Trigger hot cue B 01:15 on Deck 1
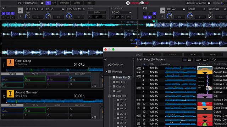Image resolution: width=227 pixels, height=127 pixels. [x=35, y=79]
